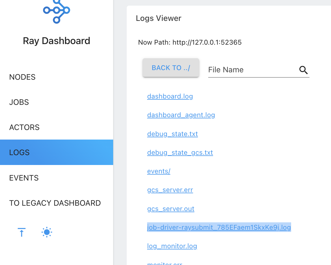Open the job-driver raysubmit log file
Image resolution: width=331 pixels, height=265 pixels.
click(219, 227)
